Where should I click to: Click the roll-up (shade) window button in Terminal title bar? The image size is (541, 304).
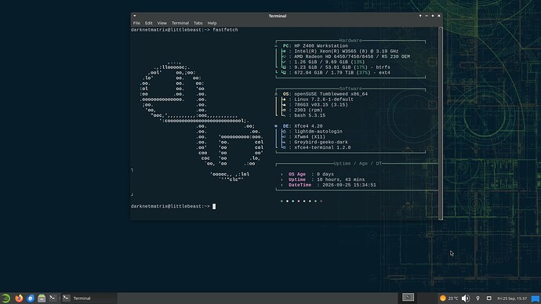[420, 16]
